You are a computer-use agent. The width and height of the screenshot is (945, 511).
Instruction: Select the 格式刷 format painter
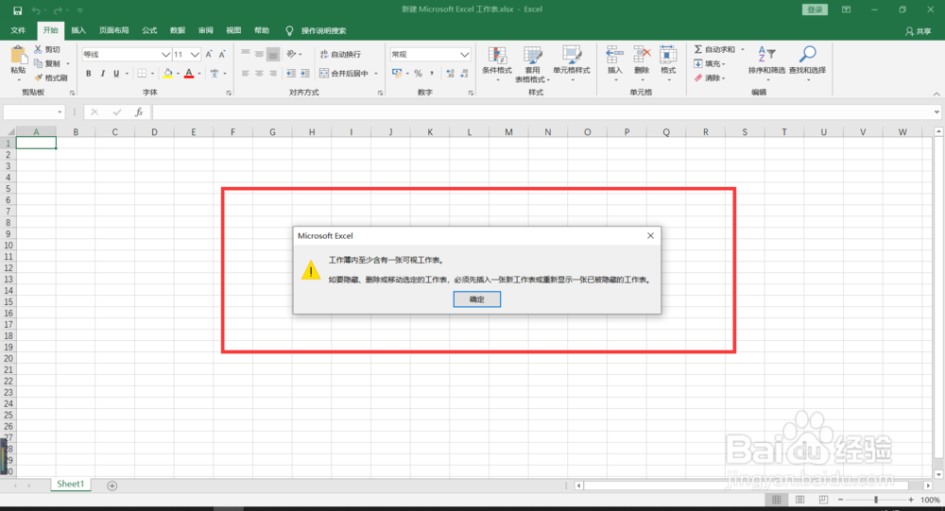51,77
